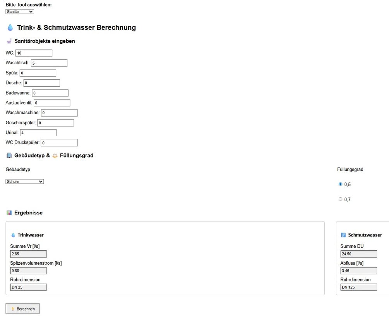
Task: Click the WC Druckspüler input field
Action: (59, 143)
